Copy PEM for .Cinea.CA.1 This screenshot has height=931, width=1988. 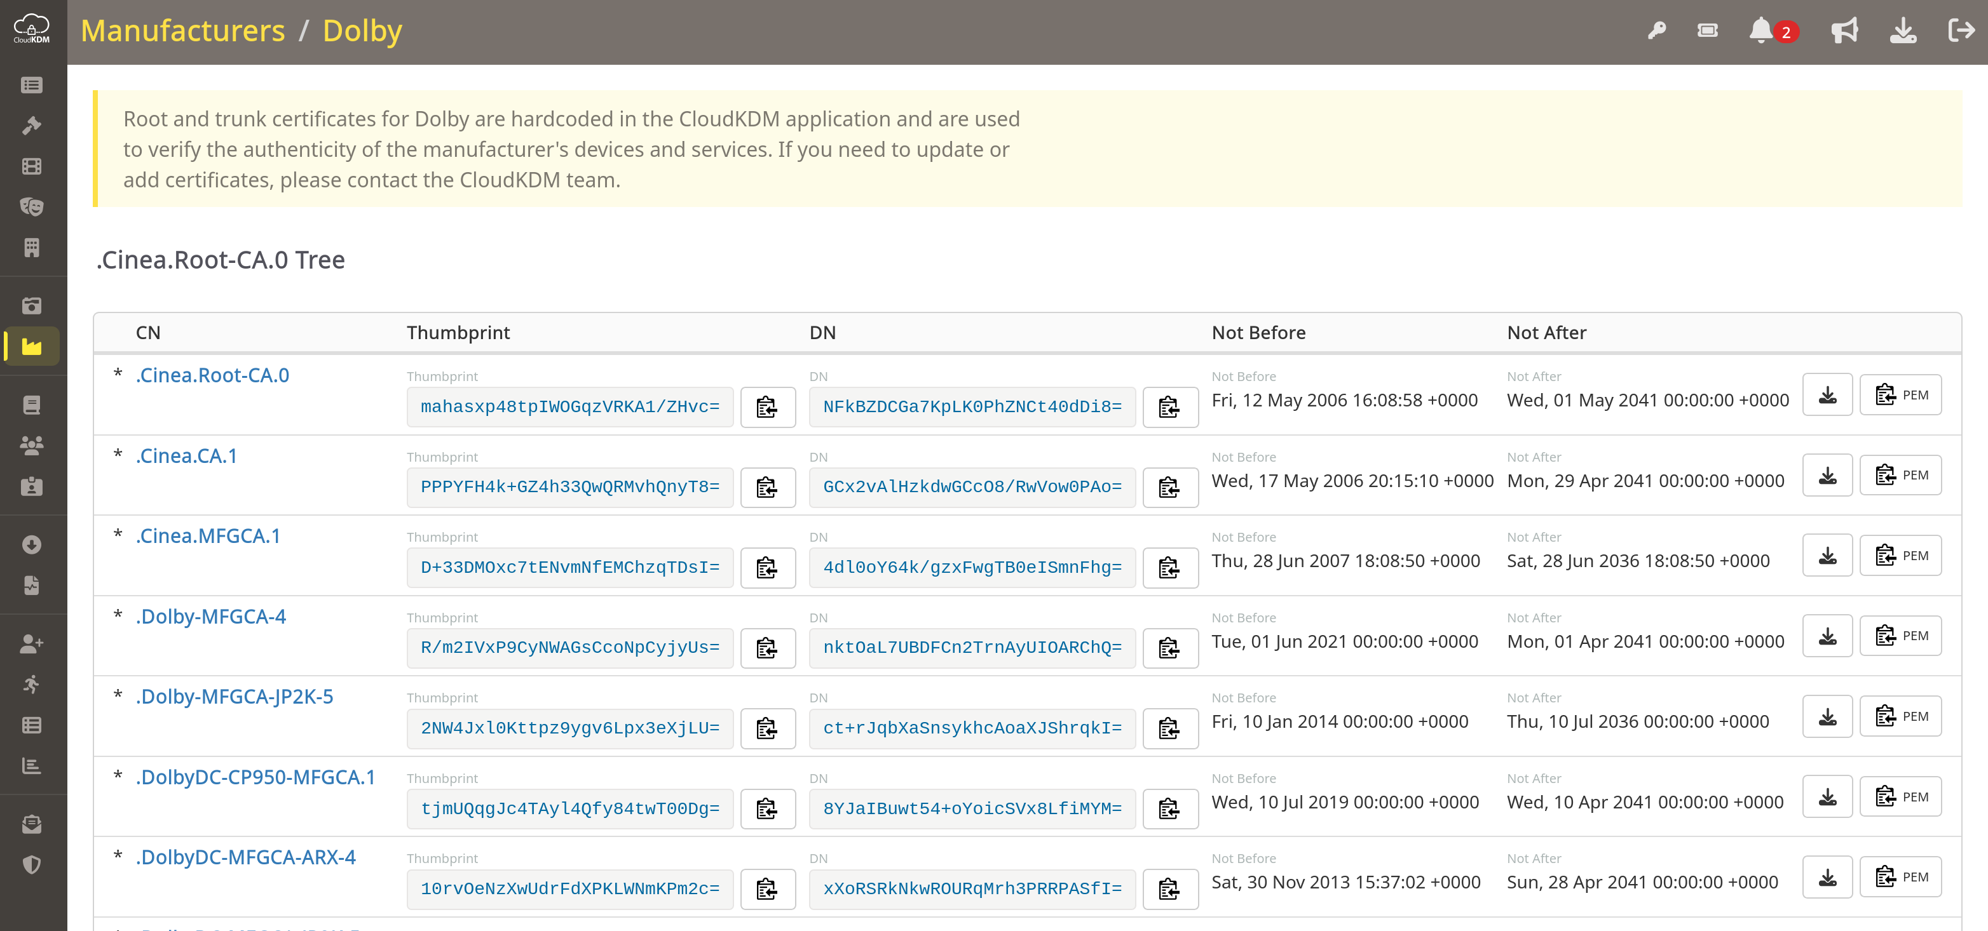(x=1901, y=475)
